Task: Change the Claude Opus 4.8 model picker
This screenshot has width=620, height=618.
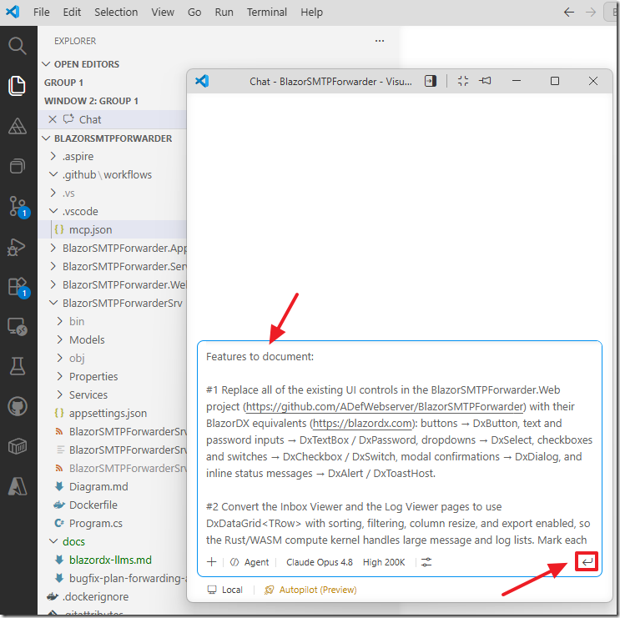Action: point(319,562)
